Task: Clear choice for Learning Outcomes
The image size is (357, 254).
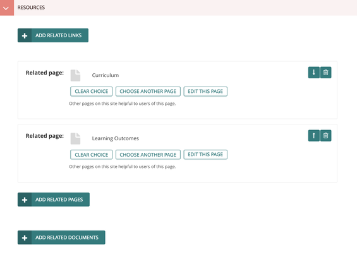Action: [x=91, y=155]
